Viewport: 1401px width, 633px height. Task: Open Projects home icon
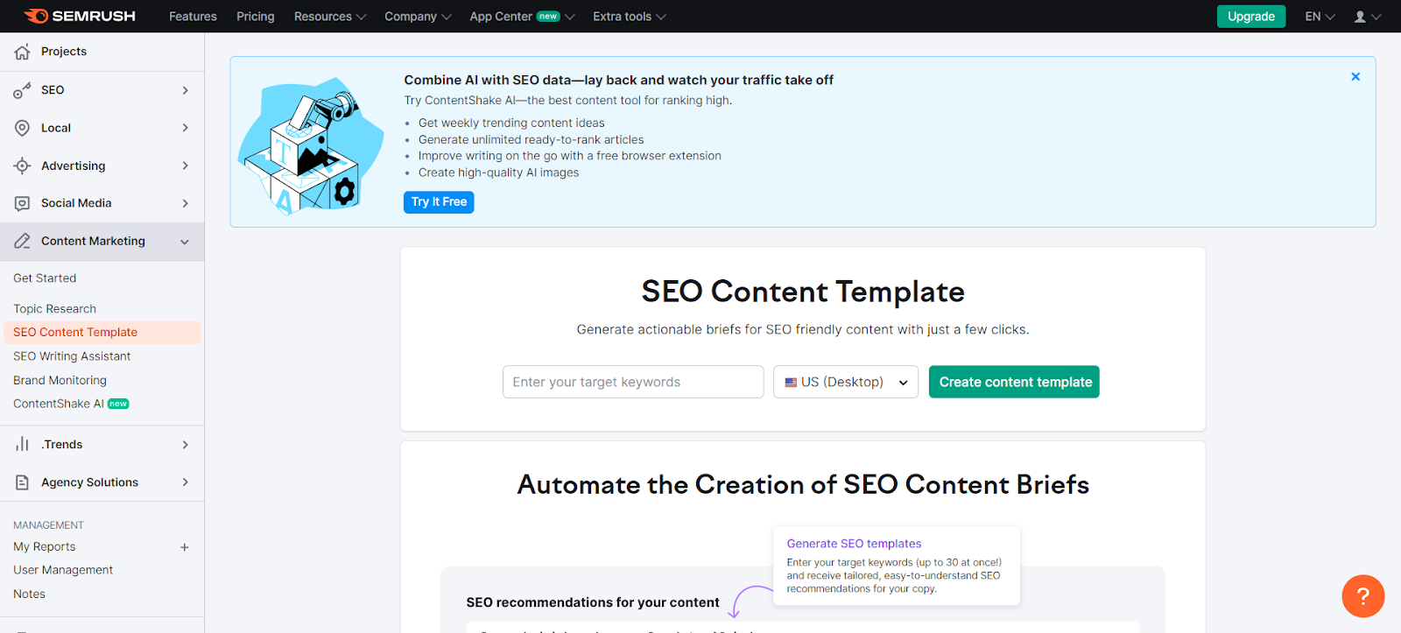[x=23, y=52]
